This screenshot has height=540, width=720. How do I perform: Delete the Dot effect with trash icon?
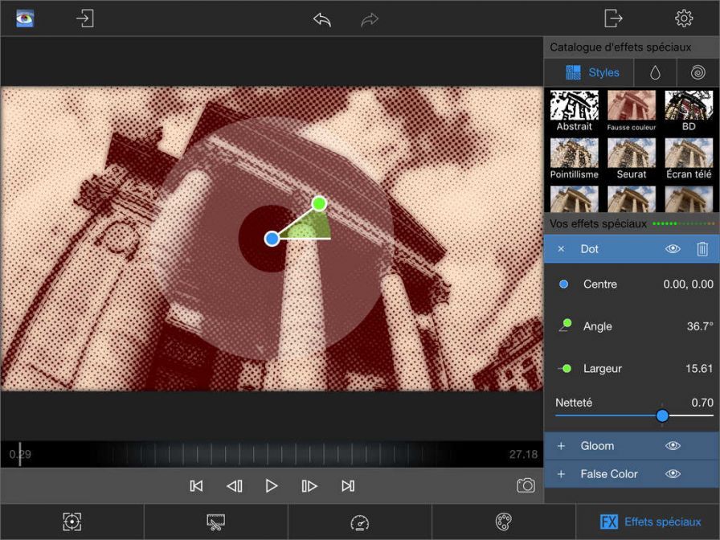pos(702,249)
